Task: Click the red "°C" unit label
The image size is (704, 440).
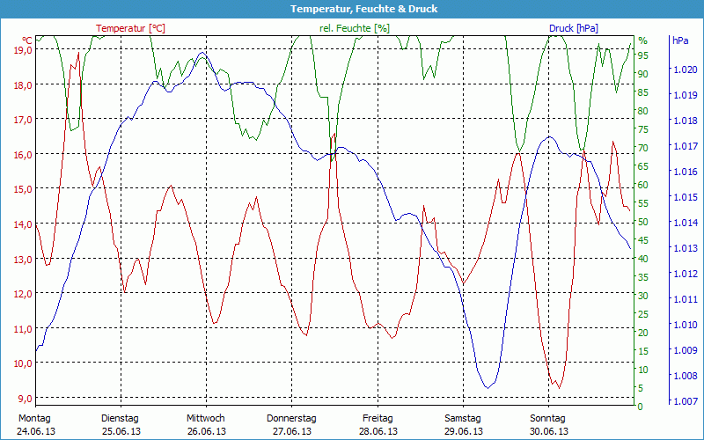Action: click(x=27, y=40)
